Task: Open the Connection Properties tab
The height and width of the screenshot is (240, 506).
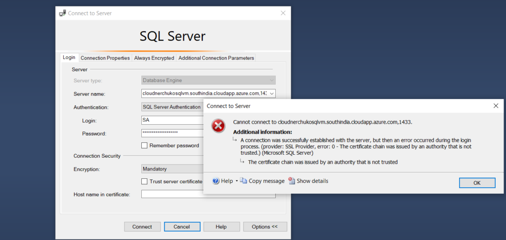Action: click(x=105, y=58)
